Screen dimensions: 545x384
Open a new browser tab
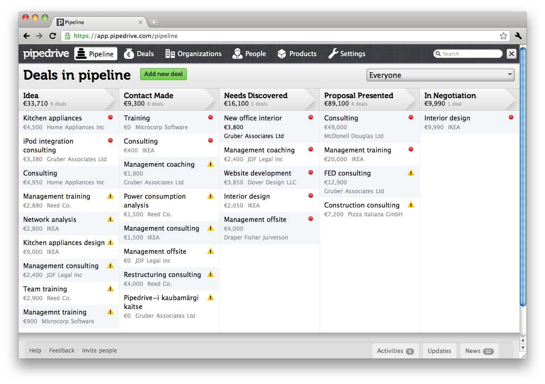154,22
